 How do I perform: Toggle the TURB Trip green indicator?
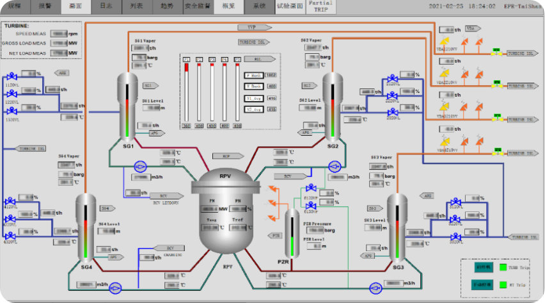(503, 268)
